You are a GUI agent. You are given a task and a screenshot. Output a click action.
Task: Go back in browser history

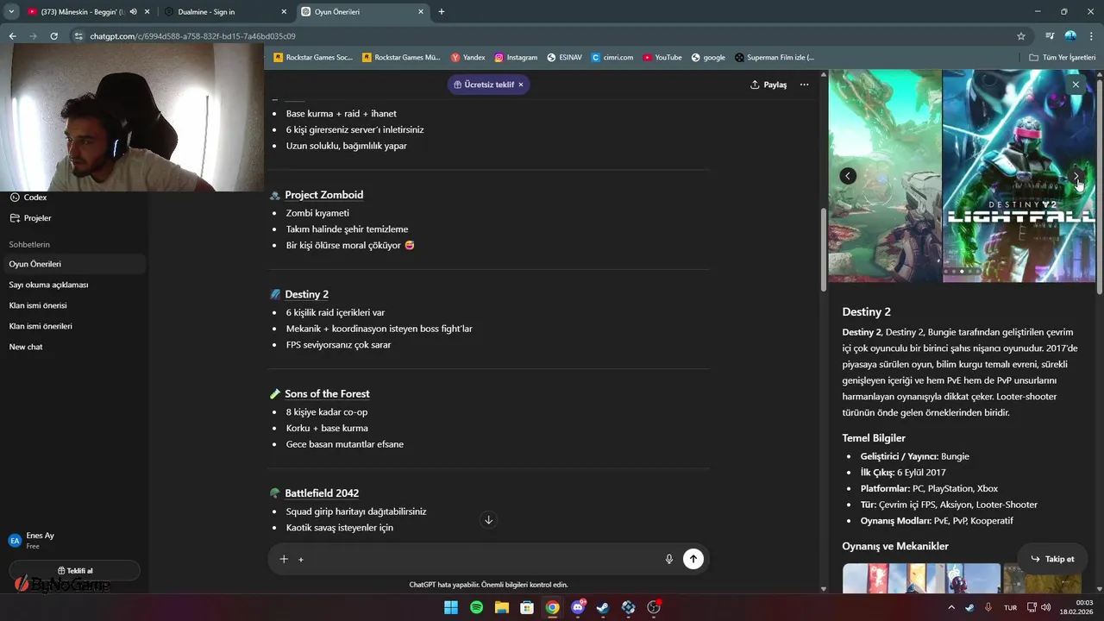[12, 36]
